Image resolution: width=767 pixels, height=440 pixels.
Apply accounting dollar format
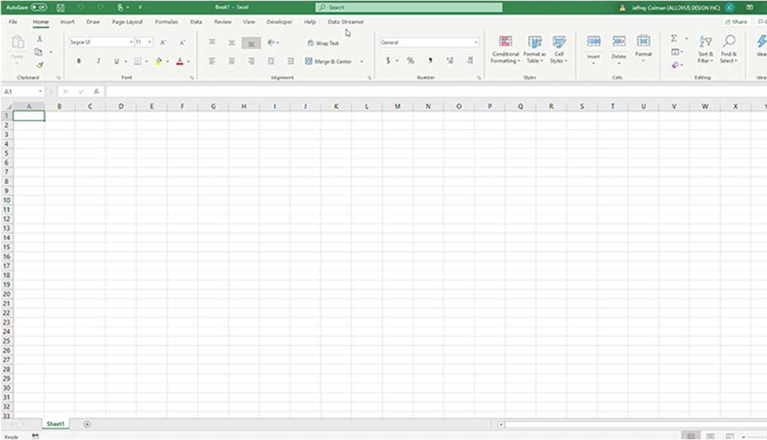[x=388, y=61]
